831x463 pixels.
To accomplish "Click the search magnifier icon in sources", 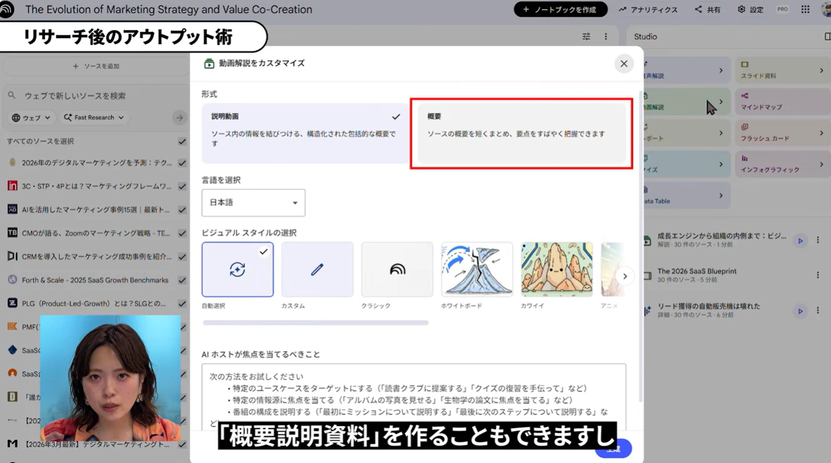I will [x=12, y=96].
